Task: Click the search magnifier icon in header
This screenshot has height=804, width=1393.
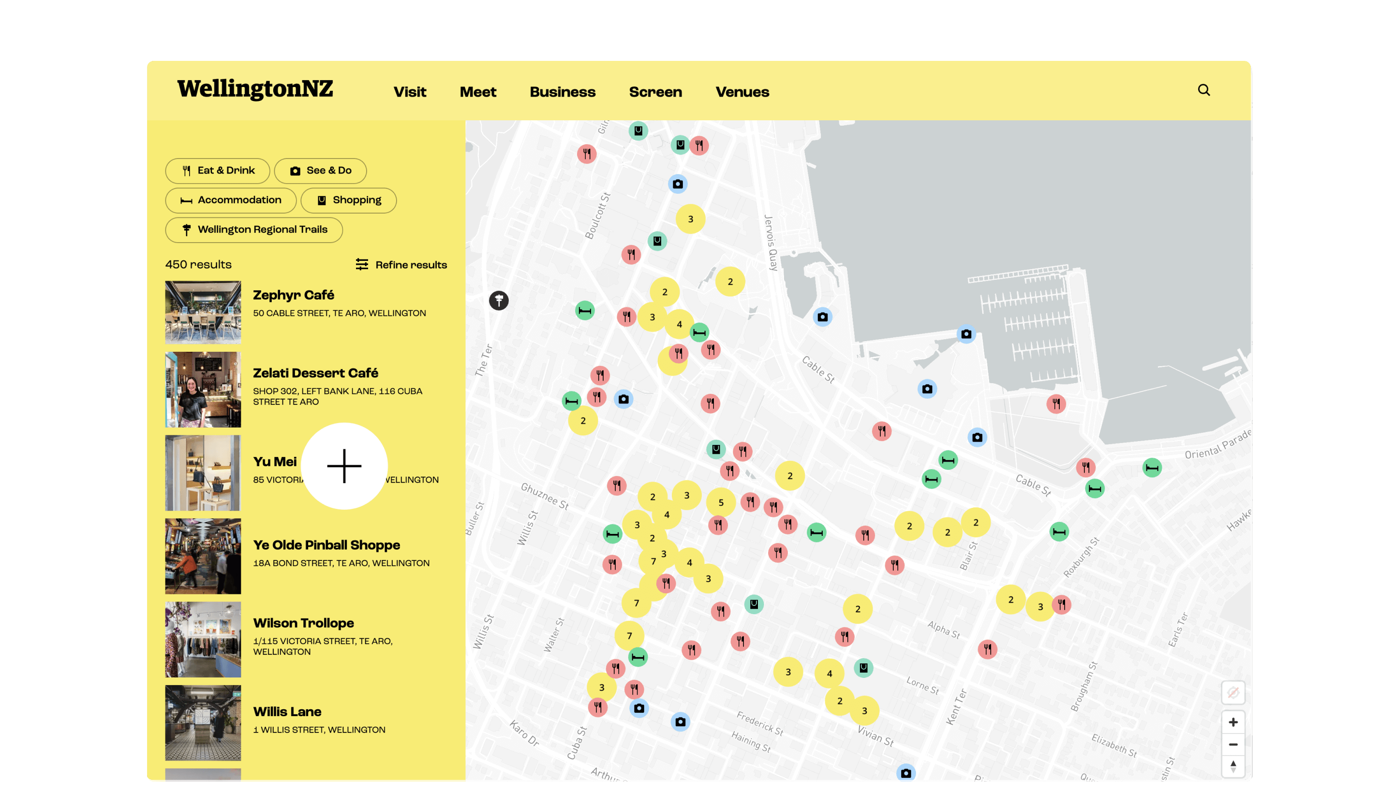Action: pos(1203,90)
